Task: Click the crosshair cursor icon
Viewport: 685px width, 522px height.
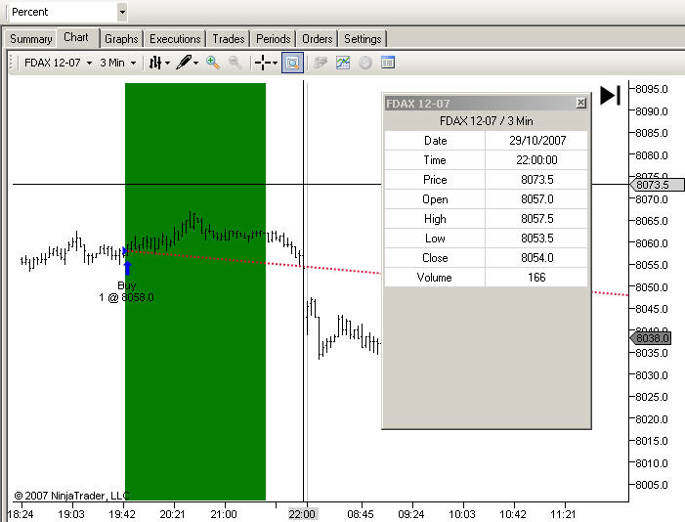Action: (x=263, y=63)
